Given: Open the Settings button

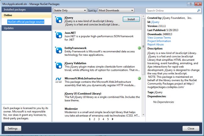Looking at the screenshot, I should coord(13,128).
